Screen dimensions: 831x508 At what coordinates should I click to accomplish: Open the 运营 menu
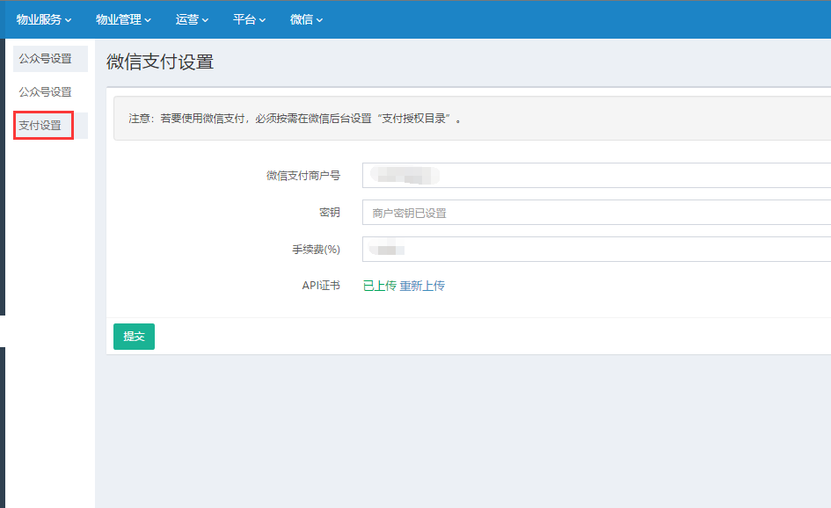192,19
